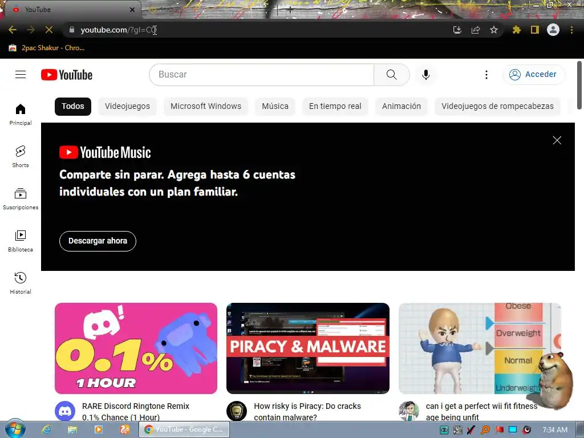The width and height of the screenshot is (584, 438).
Task: Open YouTube settings three-dot menu
Action: coord(486,75)
